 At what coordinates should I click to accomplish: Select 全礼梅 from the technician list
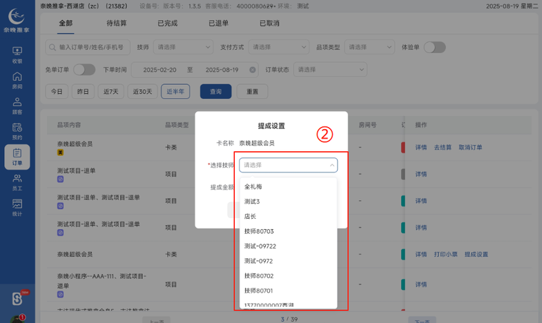click(x=289, y=186)
